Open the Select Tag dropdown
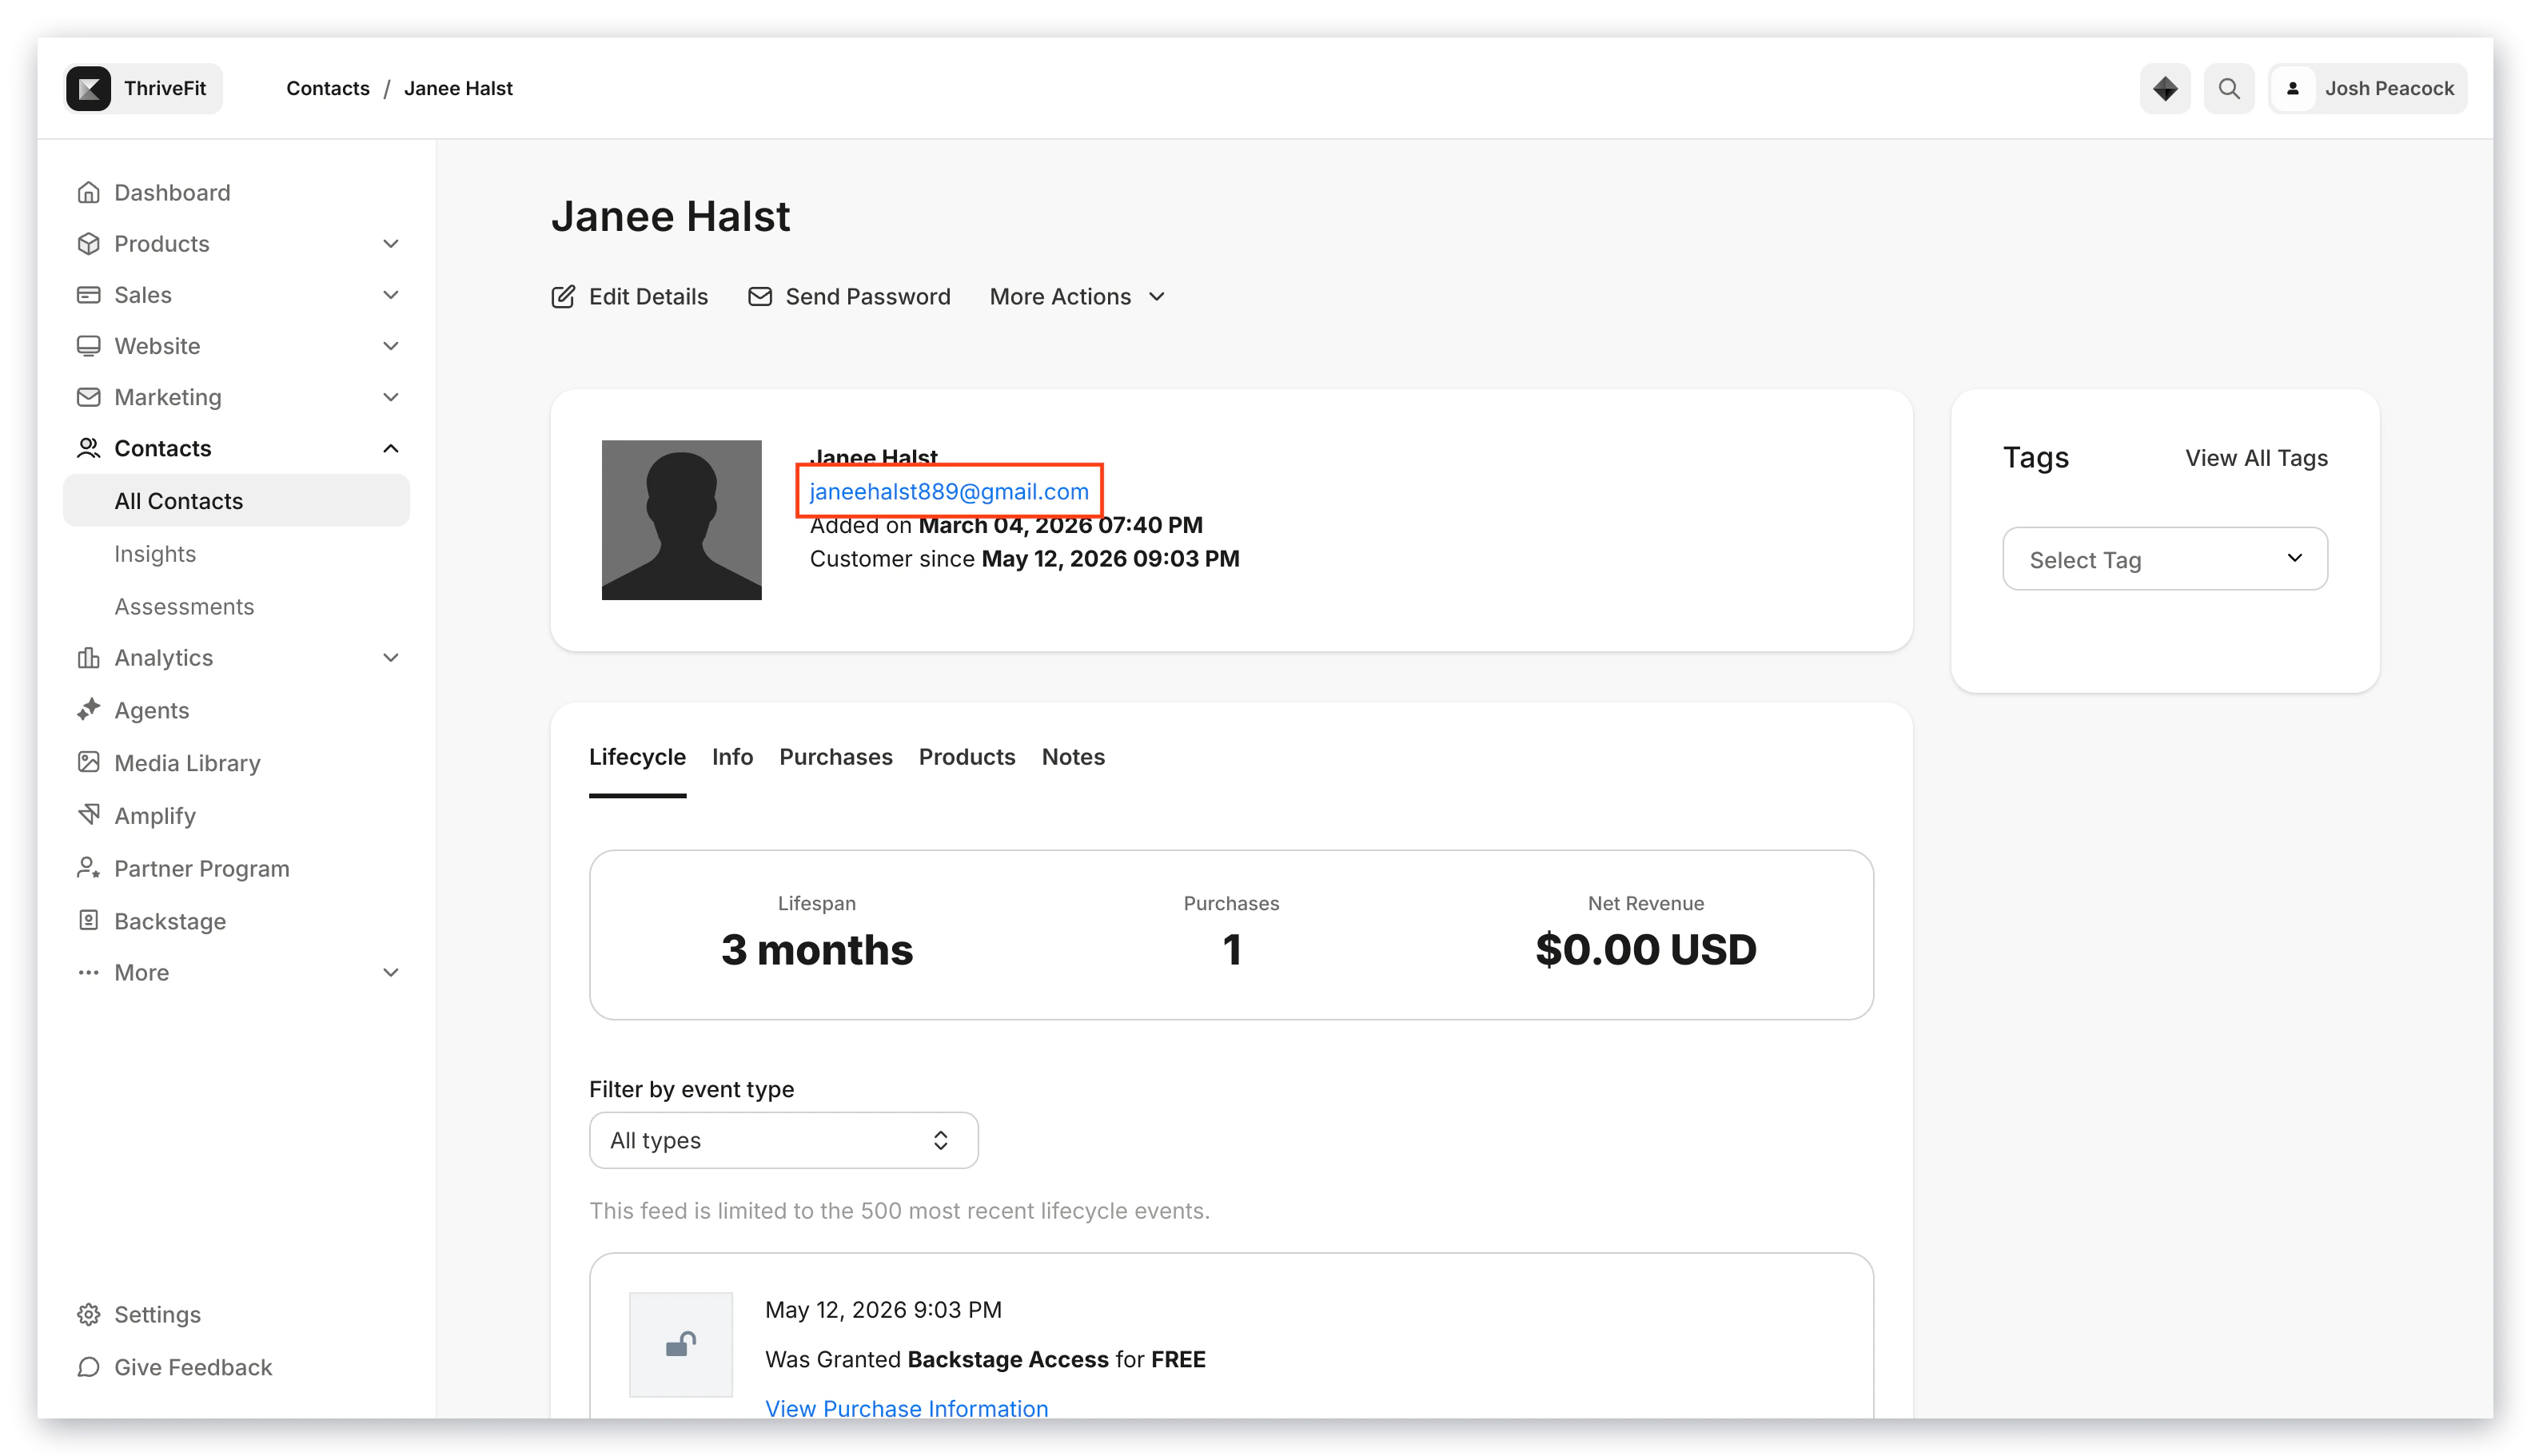Screen dimensions: 2531x1456 [2165, 559]
